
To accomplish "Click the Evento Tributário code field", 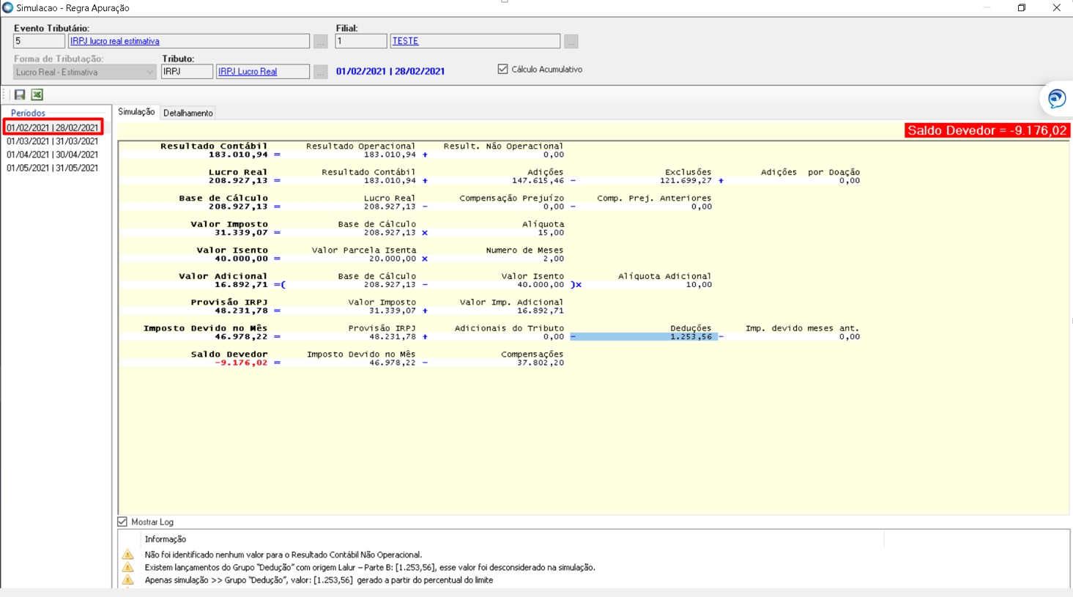I will [39, 41].
